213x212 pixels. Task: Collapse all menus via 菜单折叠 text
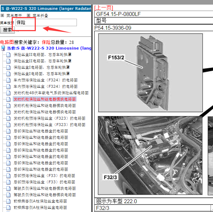point(40,16)
